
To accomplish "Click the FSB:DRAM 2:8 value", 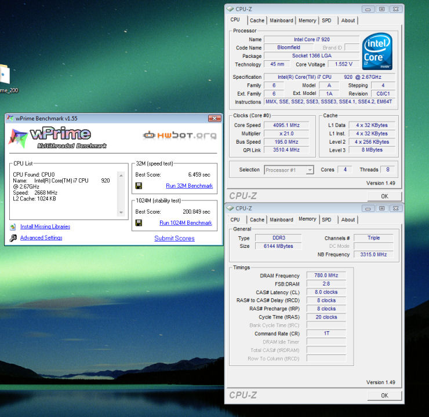I will (326, 284).
